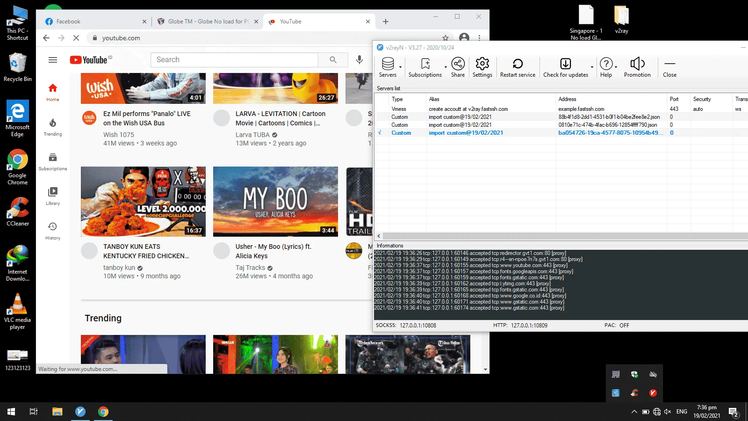Click the server list scrollbar left arrow
748x421 pixels.
pos(379,236)
